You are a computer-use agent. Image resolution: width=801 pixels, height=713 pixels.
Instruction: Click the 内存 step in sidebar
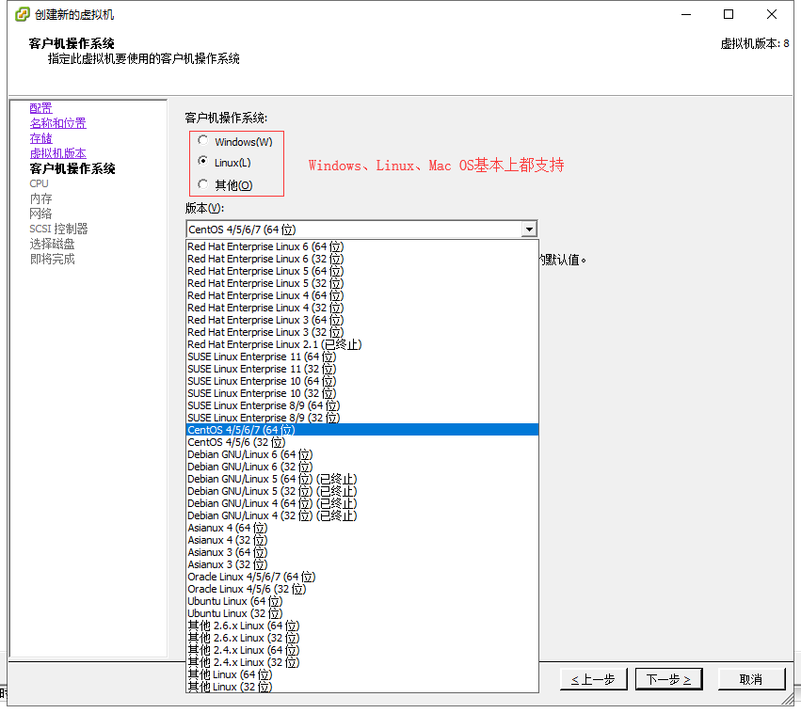coord(40,198)
